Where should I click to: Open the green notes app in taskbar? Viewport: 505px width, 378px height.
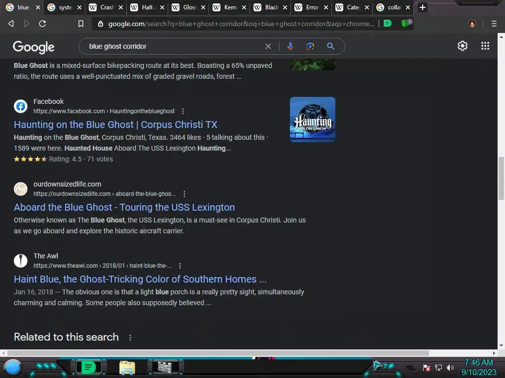tap(89, 367)
